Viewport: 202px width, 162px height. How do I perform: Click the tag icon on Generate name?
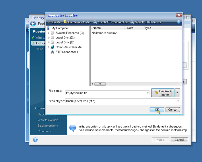tap(156, 93)
